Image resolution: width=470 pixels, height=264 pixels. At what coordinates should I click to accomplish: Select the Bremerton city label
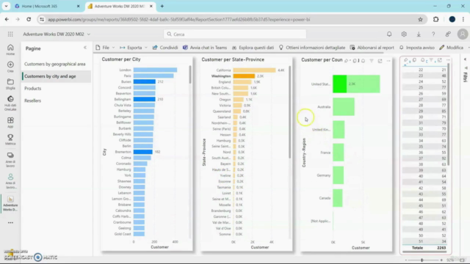click(123, 152)
